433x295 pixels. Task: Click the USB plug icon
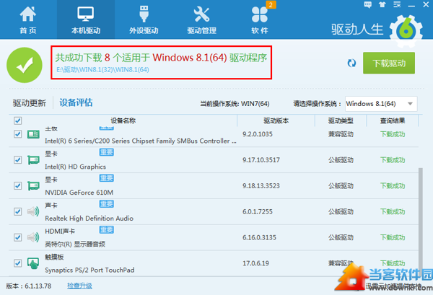coord(144,14)
